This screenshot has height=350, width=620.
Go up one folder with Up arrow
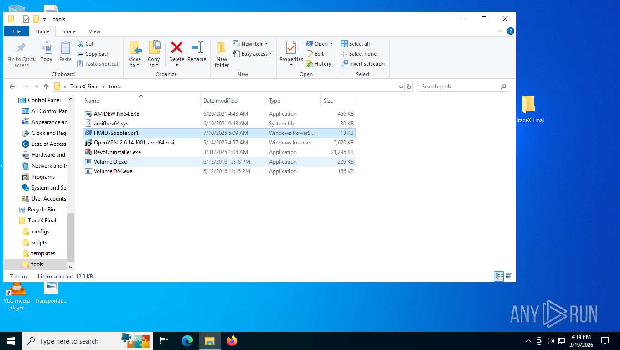point(46,87)
